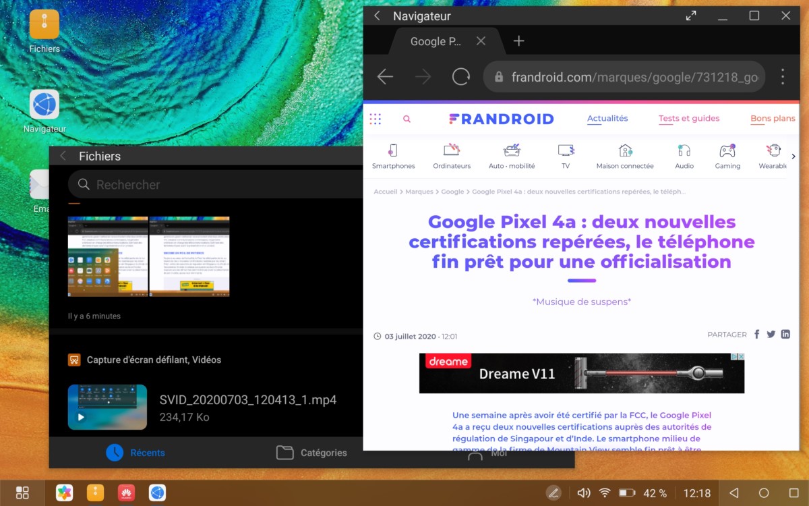The image size is (809, 506).
Task: Open the Fichiers desktop shortcut
Action: point(44,31)
